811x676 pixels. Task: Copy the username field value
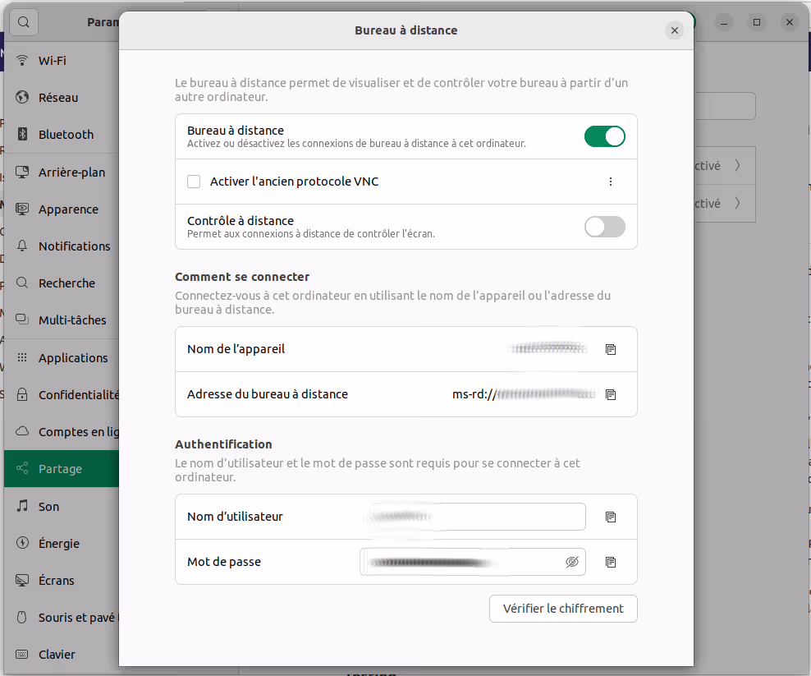coord(610,517)
